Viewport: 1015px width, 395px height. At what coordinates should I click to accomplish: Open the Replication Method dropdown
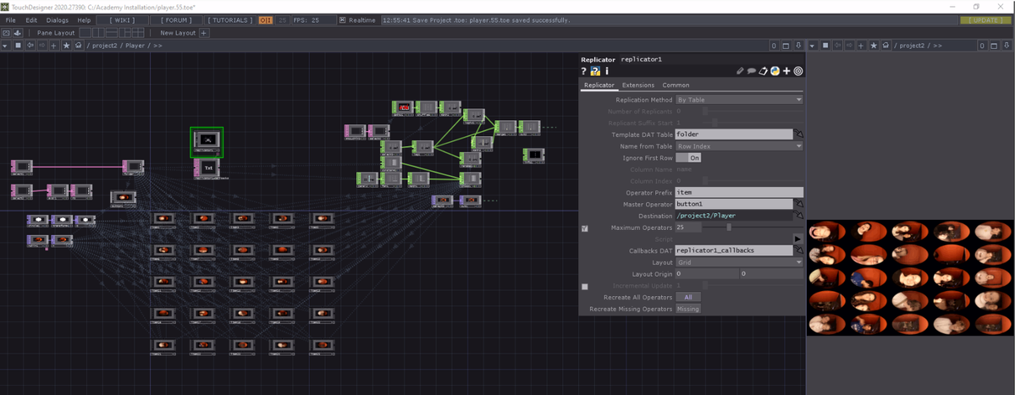pyautogui.click(x=738, y=100)
